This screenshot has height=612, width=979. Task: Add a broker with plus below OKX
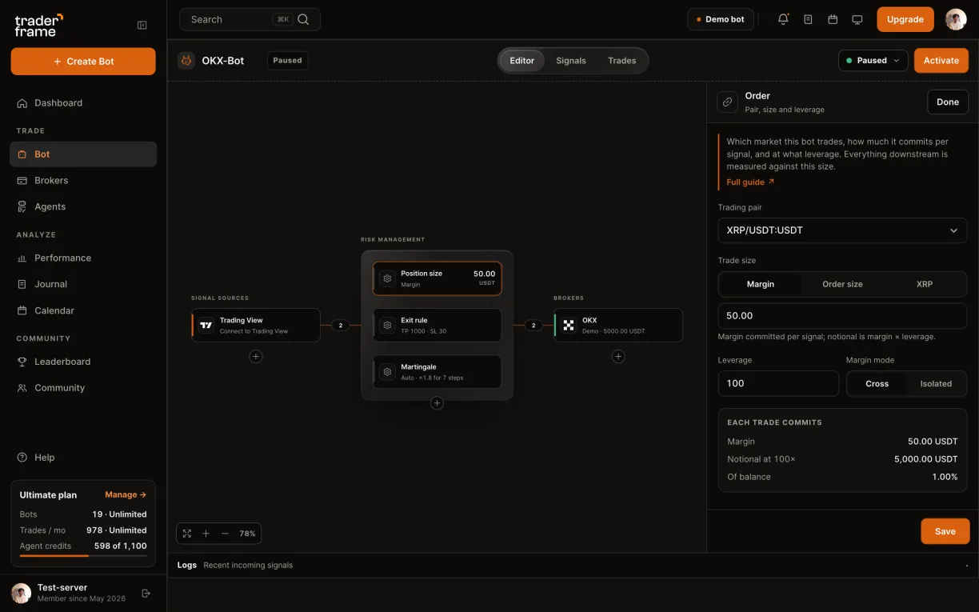pyautogui.click(x=618, y=356)
